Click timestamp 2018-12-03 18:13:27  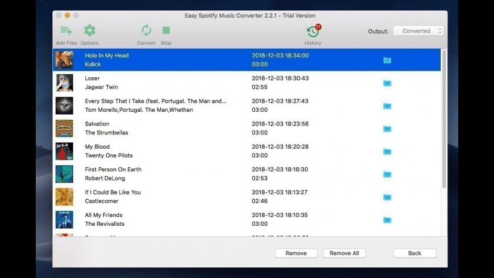(279, 192)
